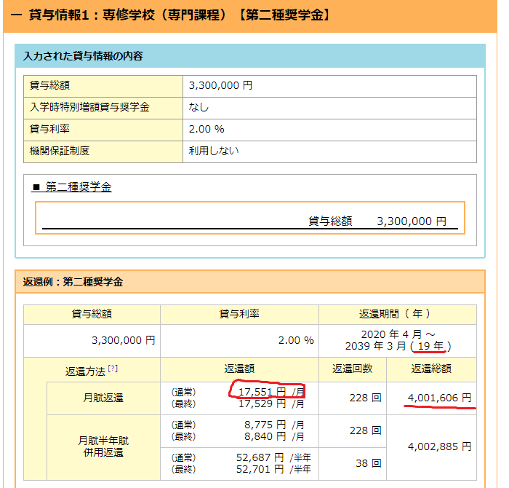Click the 月賦返還 row label

[103, 398]
